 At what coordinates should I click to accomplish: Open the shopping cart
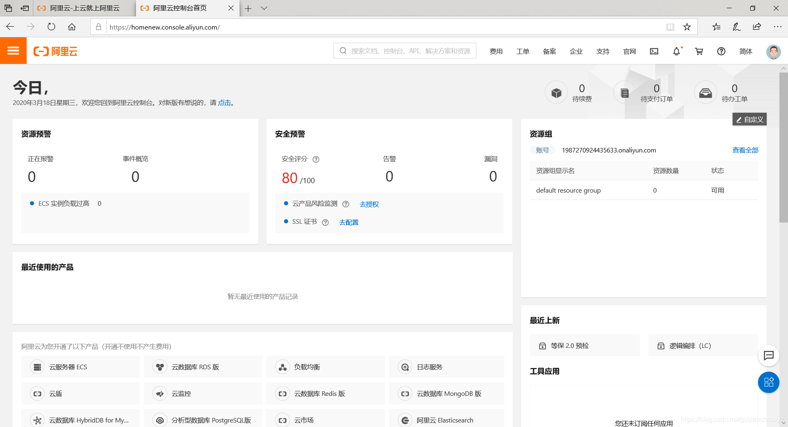(699, 51)
